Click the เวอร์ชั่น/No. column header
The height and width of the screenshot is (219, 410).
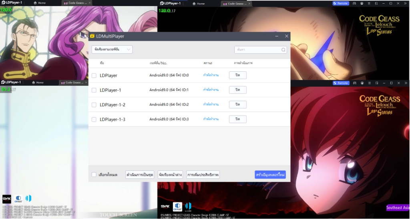point(158,63)
